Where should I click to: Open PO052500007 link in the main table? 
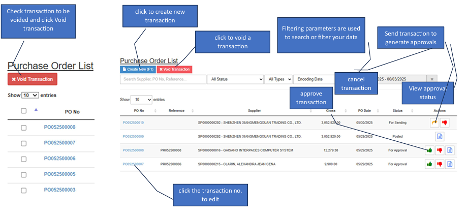point(133,164)
